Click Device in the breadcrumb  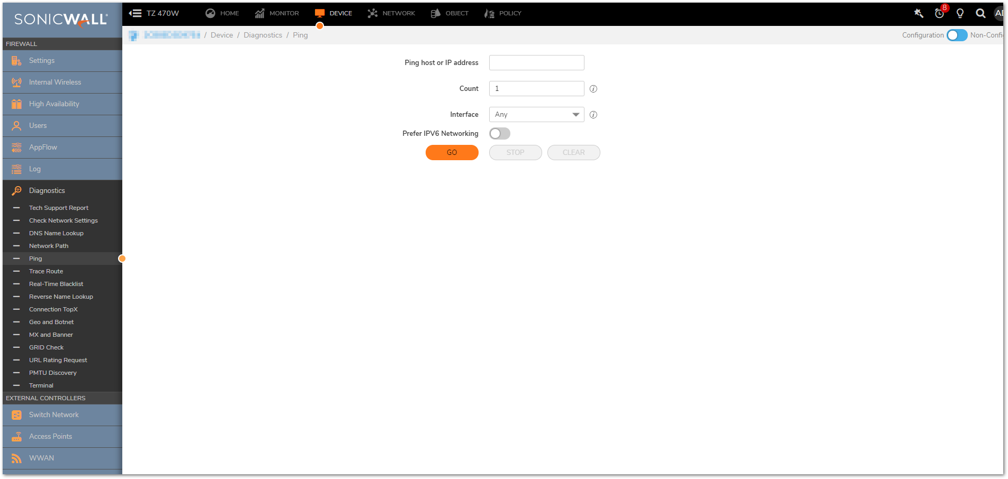pos(222,35)
